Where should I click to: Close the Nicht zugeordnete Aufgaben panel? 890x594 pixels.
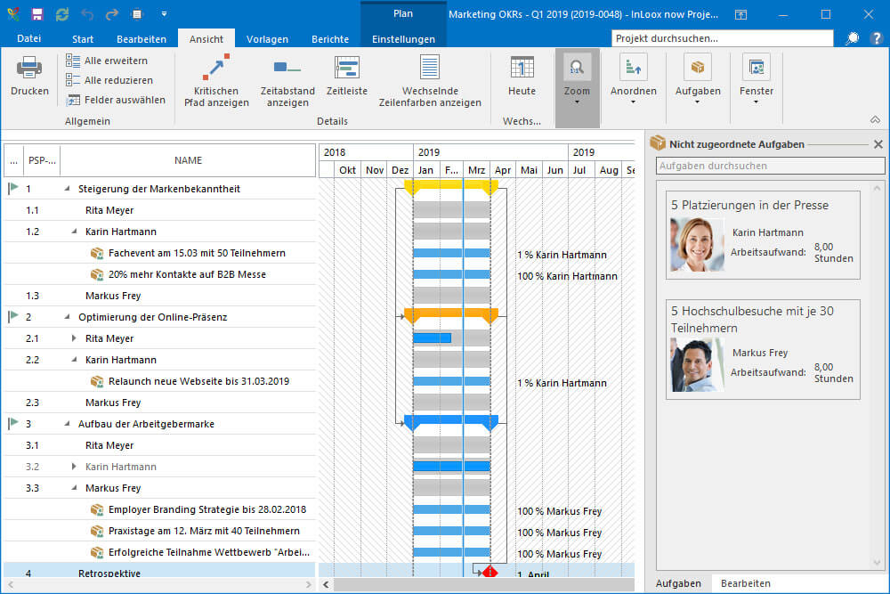(x=878, y=144)
